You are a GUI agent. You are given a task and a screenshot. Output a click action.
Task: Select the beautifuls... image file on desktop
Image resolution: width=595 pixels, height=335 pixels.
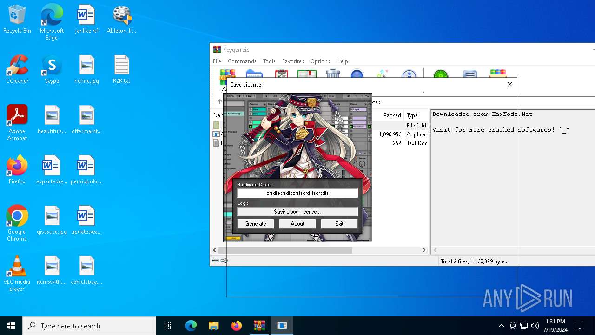52,120
